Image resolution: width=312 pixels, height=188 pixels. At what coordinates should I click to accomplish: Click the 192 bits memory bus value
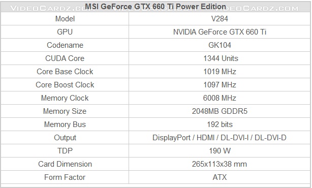point(220,124)
